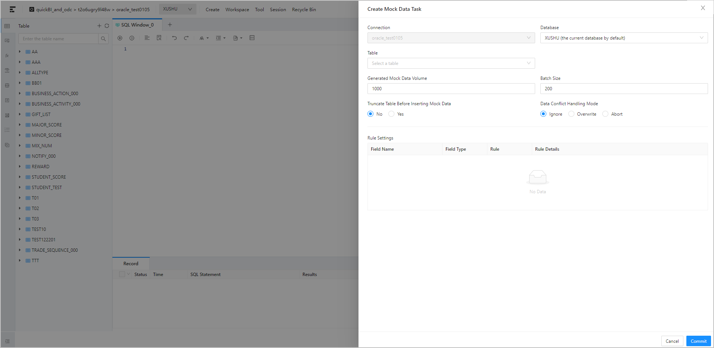Choose Yes for truncating the table

click(x=391, y=114)
